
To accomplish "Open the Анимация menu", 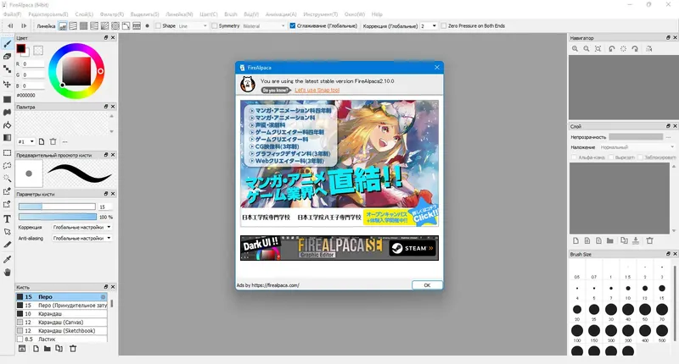I will (281, 14).
